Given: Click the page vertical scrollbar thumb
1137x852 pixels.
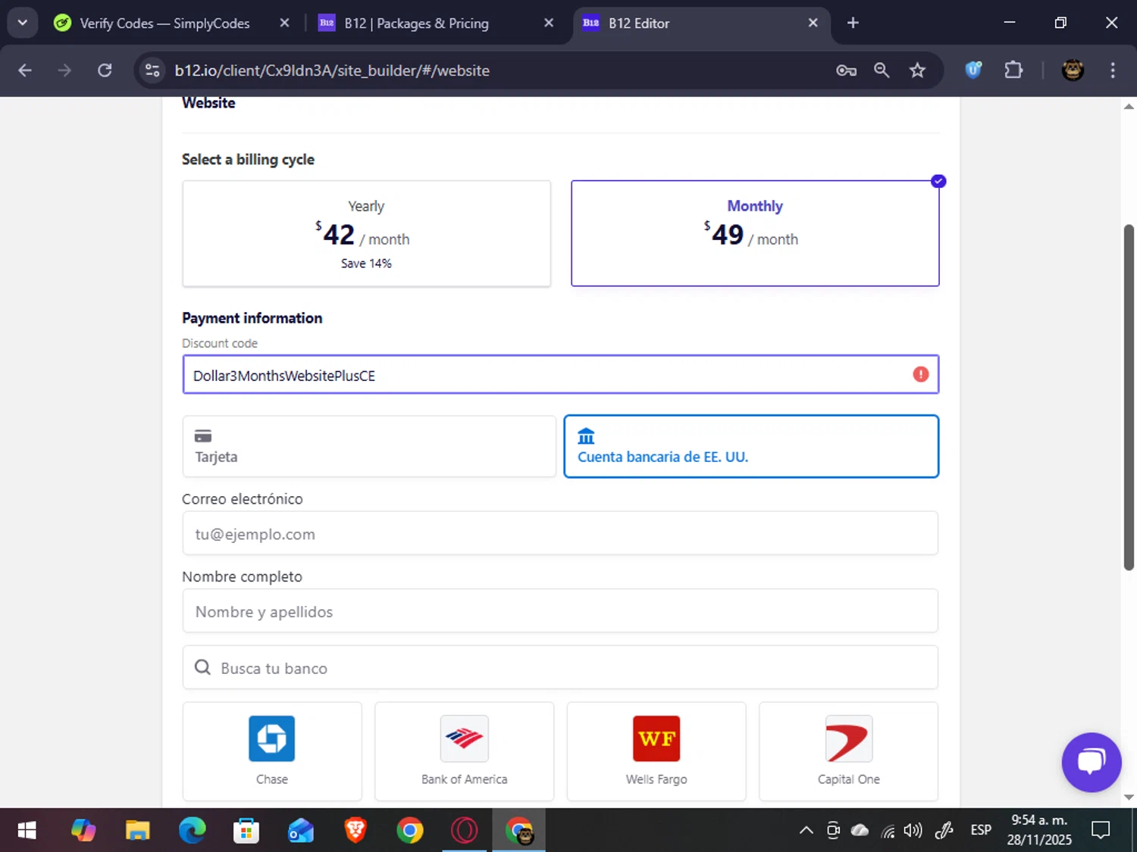Looking at the screenshot, I should tap(1129, 398).
